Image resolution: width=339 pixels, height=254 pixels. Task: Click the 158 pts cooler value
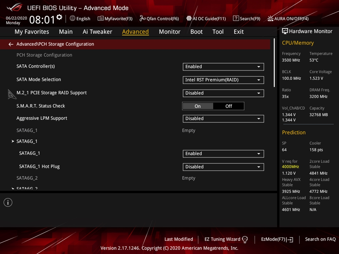316,150
